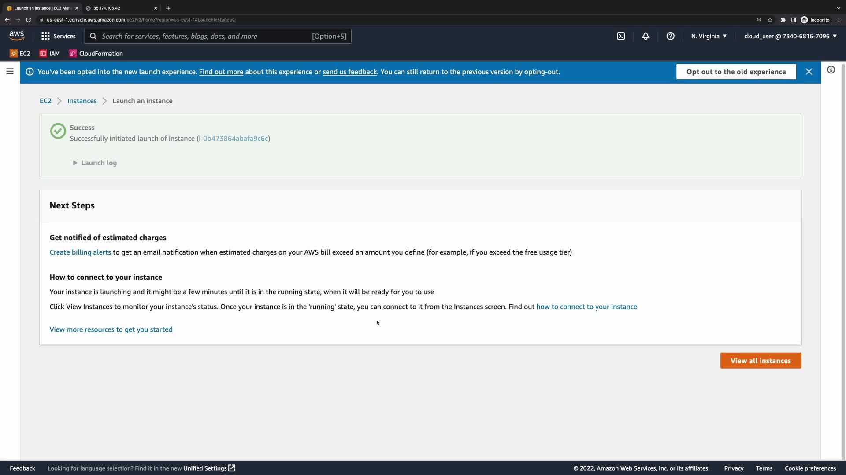Open the N. Virginia region dropdown
This screenshot has width=846, height=475.
point(709,36)
